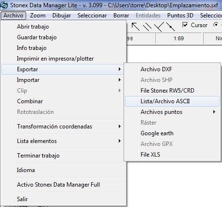Screen dimensions: 222x207
Task: Toggle the Cursor checkbox
Action: (185, 25)
